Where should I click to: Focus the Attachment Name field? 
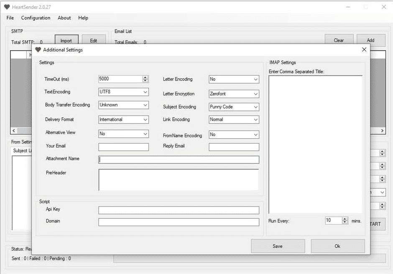[x=179, y=160]
